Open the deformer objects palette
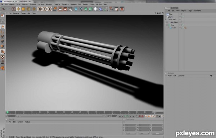This screenshot has height=138, width=216. tap(101, 9)
